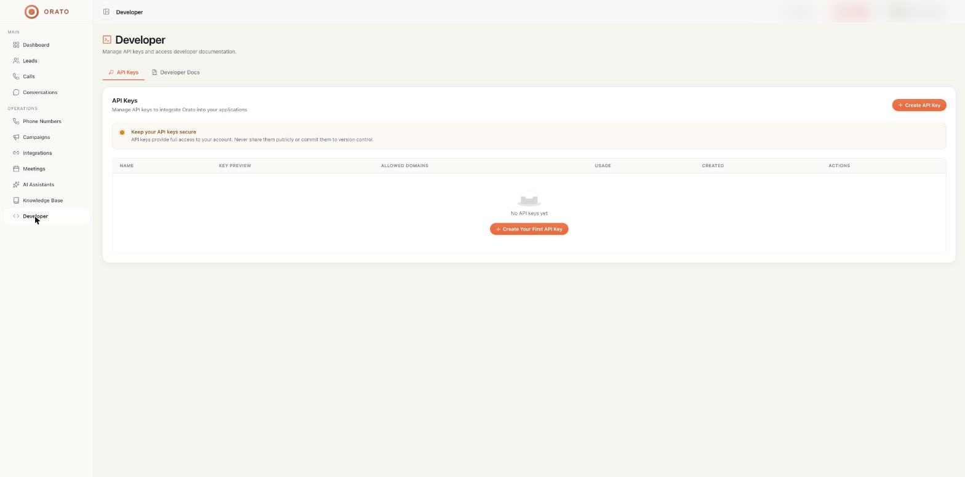The width and height of the screenshot is (965, 477).
Task: Click the NAME column header
Action: pos(126,166)
